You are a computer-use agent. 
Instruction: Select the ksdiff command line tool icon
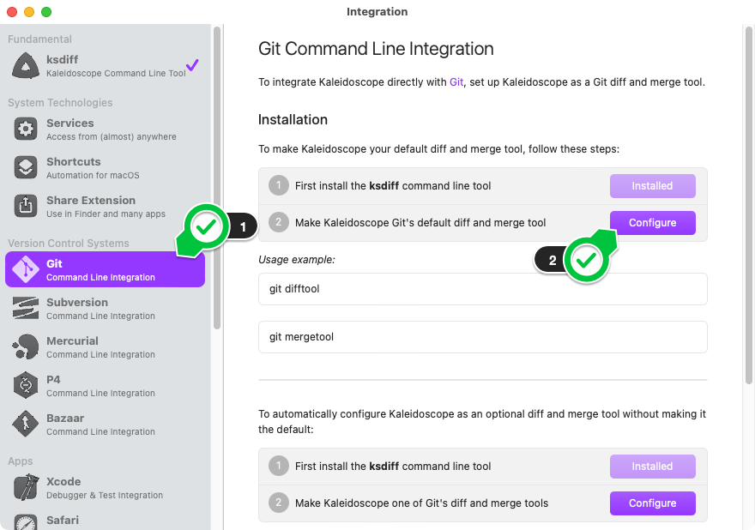[x=26, y=66]
